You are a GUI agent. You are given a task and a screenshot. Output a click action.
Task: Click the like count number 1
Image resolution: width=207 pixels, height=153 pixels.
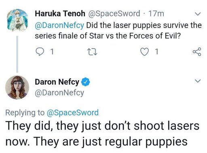156,52
